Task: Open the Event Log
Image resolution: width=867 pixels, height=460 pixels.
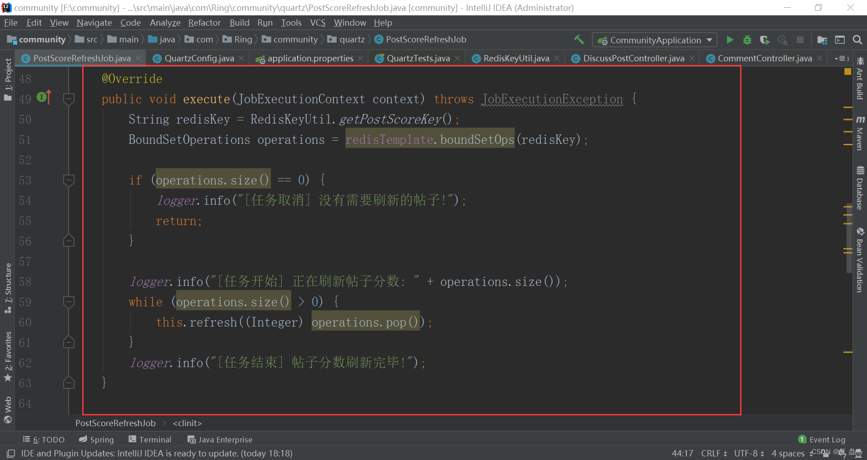Action: click(822, 439)
